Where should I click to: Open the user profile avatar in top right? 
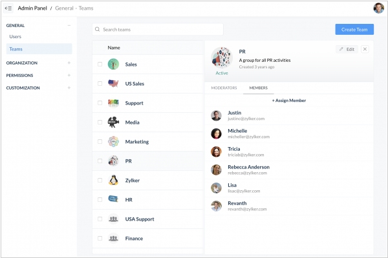(378, 8)
